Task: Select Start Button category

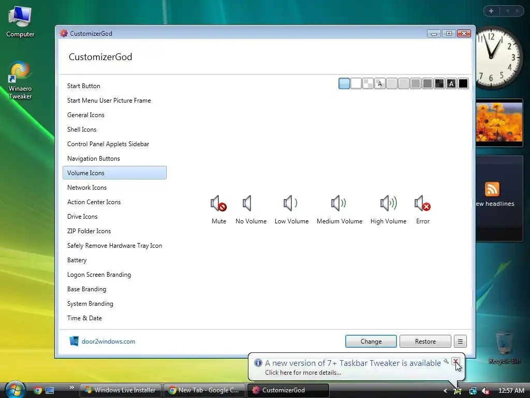Action: click(114, 86)
